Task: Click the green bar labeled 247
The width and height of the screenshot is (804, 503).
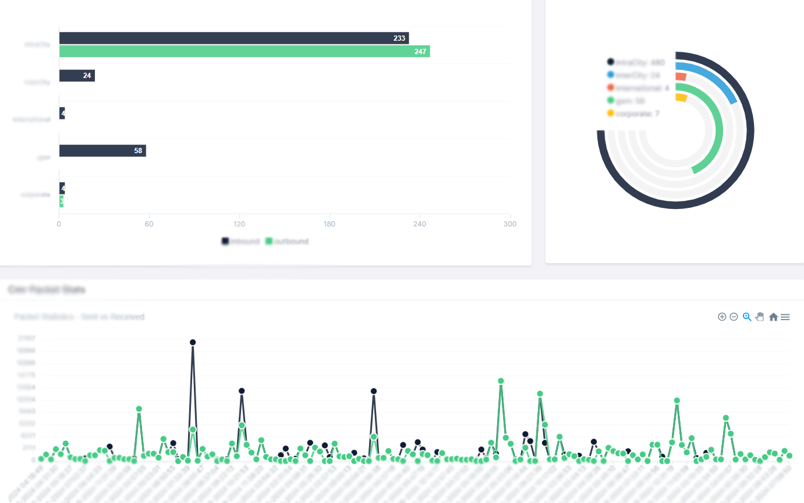Action: (245, 51)
